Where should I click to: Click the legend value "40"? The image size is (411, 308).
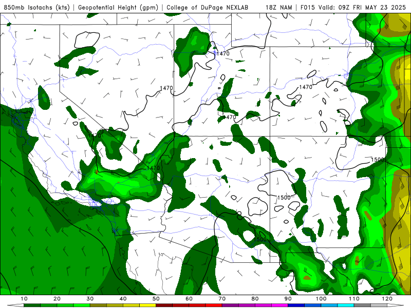click(x=123, y=299)
